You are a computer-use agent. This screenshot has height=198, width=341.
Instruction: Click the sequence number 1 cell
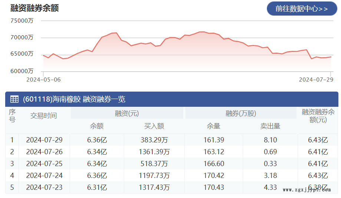click(12, 140)
